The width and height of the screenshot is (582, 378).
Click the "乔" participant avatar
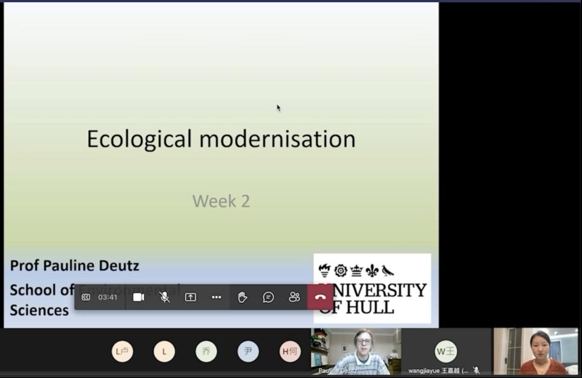[206, 351]
